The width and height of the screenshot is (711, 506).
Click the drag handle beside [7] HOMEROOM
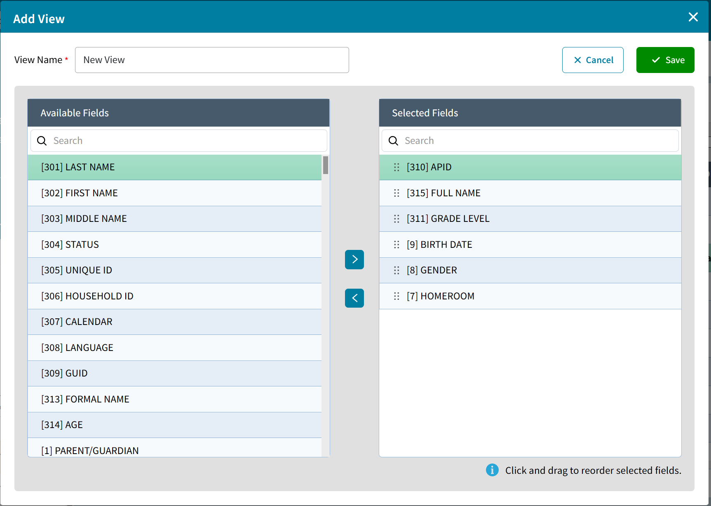pyautogui.click(x=397, y=296)
